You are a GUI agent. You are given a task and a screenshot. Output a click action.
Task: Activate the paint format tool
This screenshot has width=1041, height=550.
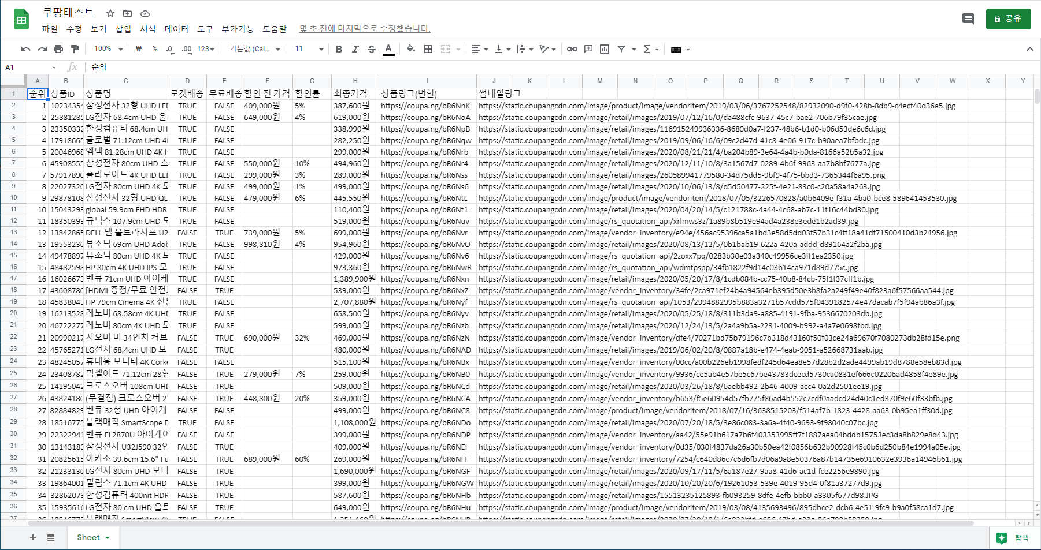pos(75,50)
